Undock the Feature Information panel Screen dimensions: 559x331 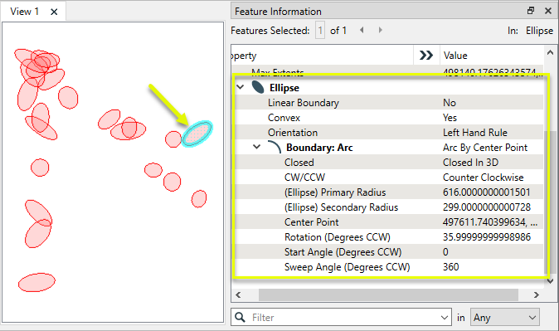[x=531, y=11]
